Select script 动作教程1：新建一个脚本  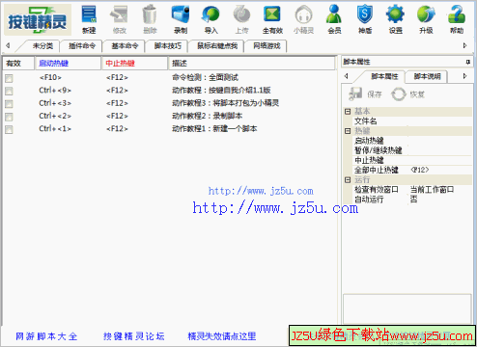[214, 129]
